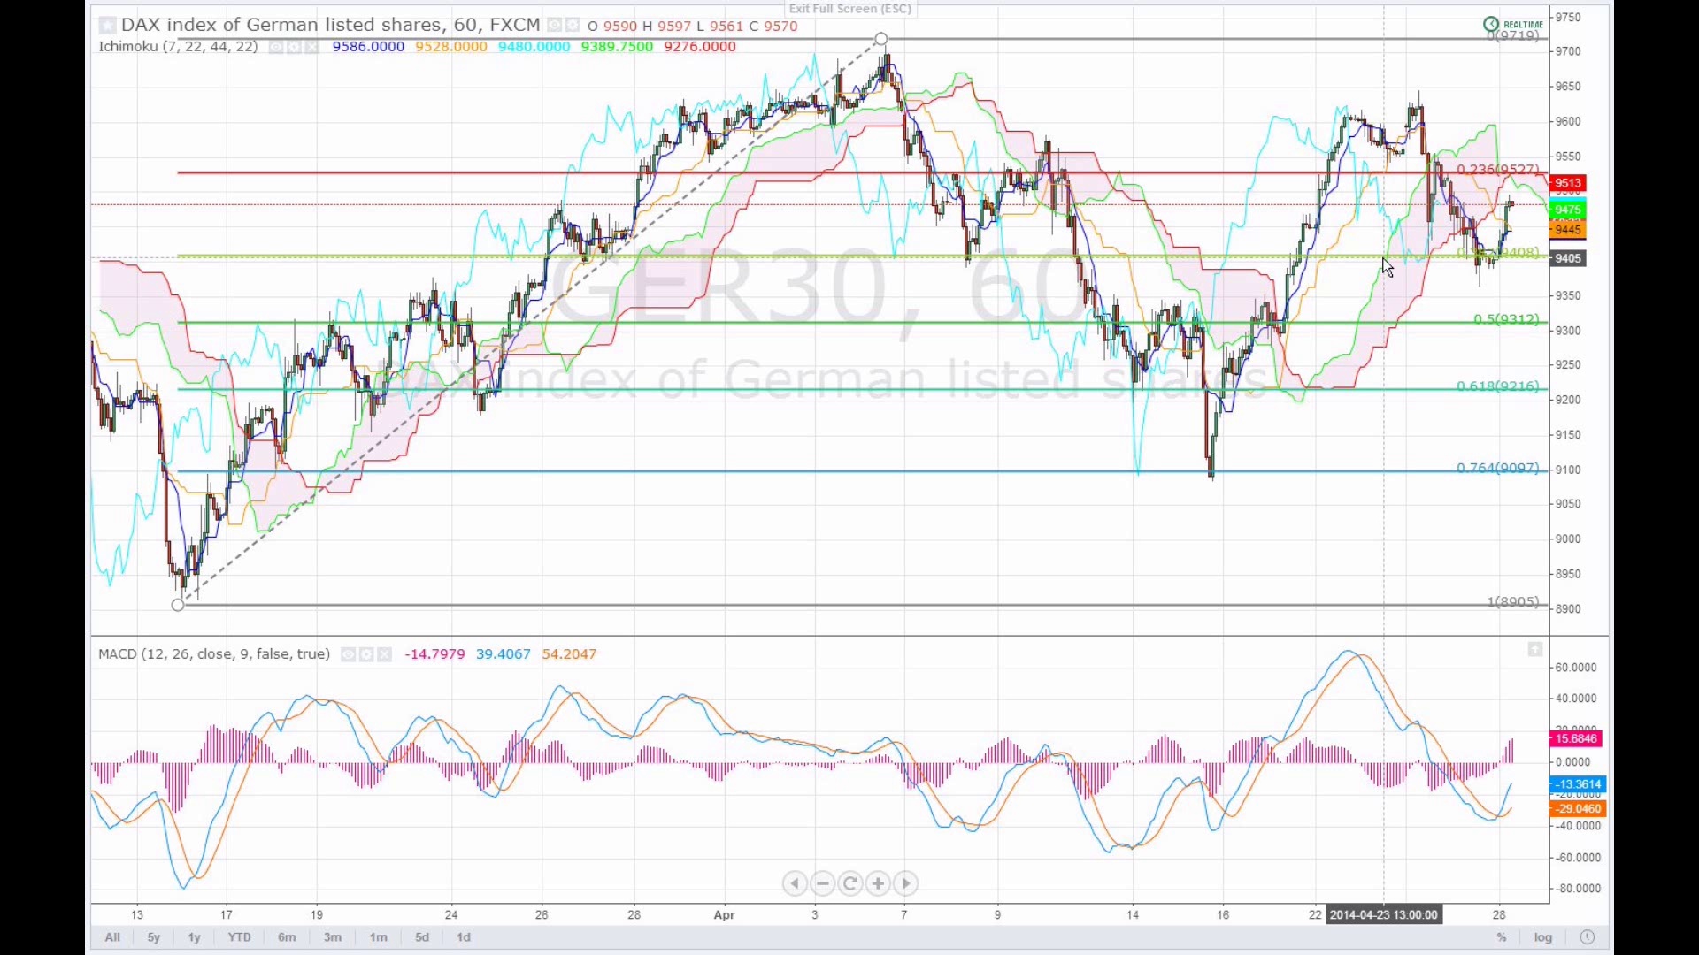Open MACD indicator settings gear
Viewport: 1699px width, 955px height.
tap(366, 654)
